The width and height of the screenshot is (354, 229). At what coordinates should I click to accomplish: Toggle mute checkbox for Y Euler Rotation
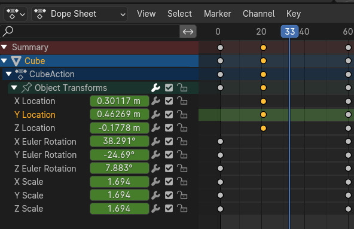click(x=169, y=155)
